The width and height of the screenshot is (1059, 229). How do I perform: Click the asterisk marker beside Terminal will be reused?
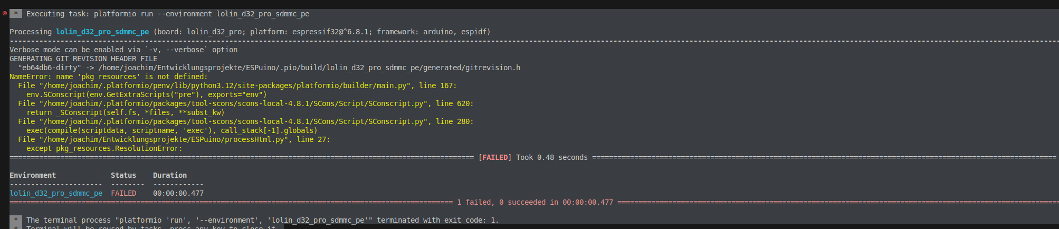click(x=16, y=227)
